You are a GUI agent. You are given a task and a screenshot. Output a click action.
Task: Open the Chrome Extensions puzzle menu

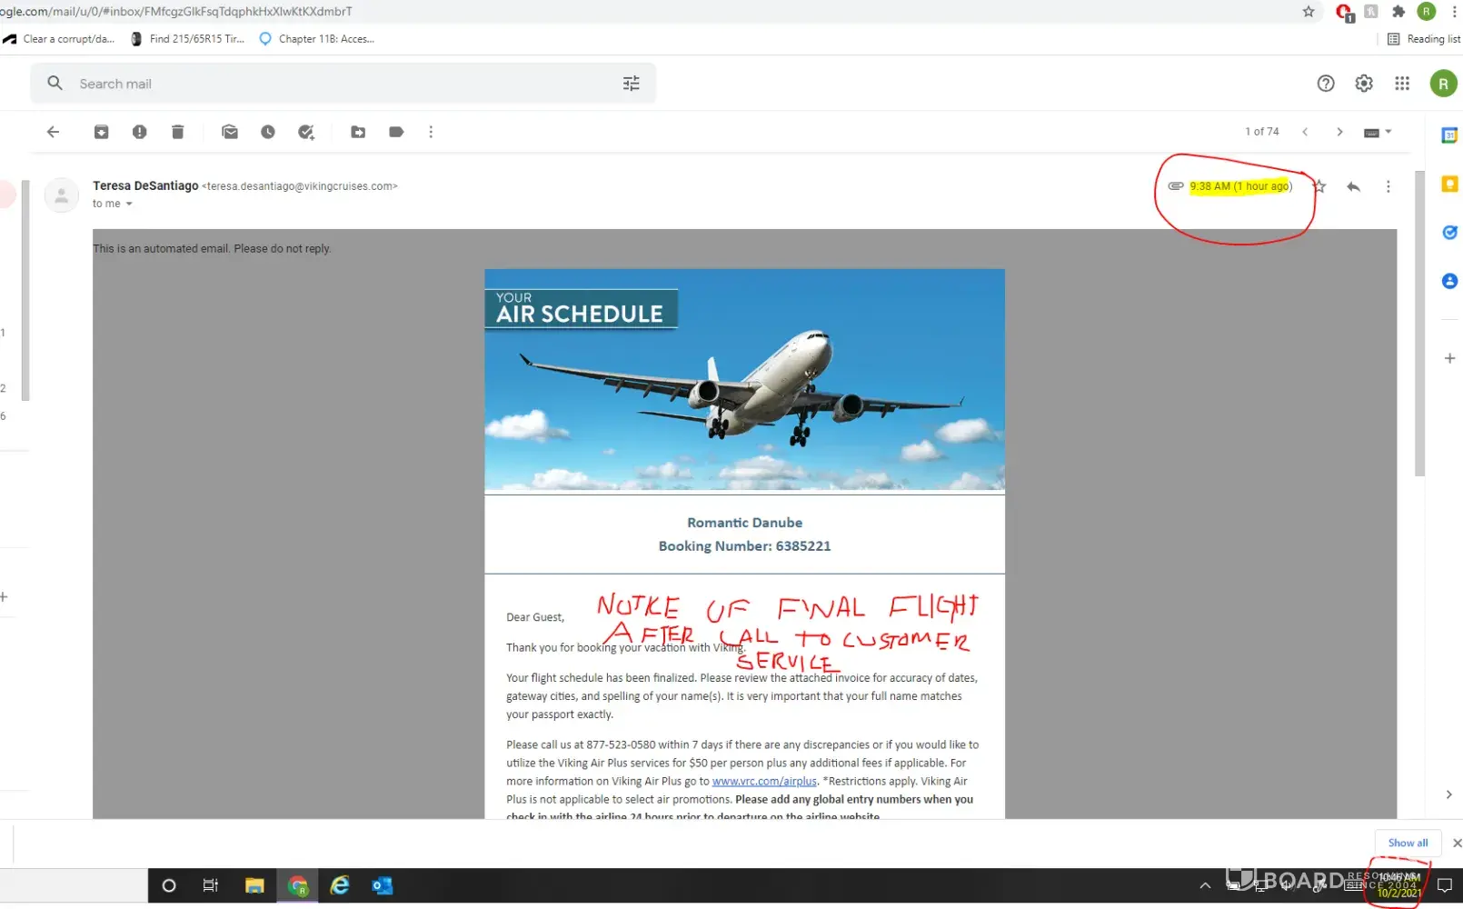pos(1398,12)
